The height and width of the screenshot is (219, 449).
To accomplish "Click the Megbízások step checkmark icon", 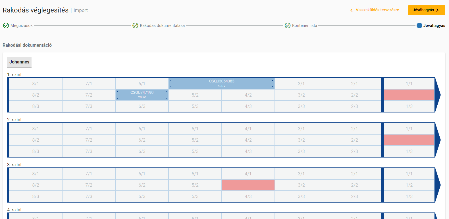I will point(6,25).
